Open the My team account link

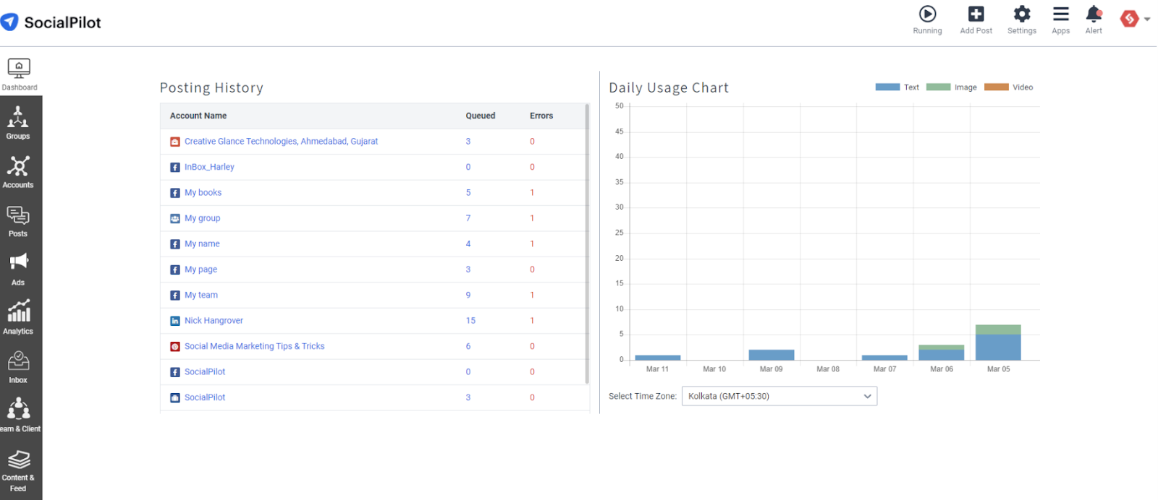click(x=201, y=295)
